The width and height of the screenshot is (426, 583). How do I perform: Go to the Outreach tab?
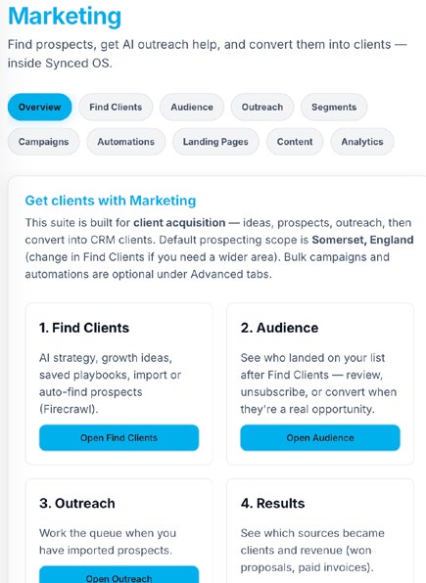tap(262, 107)
